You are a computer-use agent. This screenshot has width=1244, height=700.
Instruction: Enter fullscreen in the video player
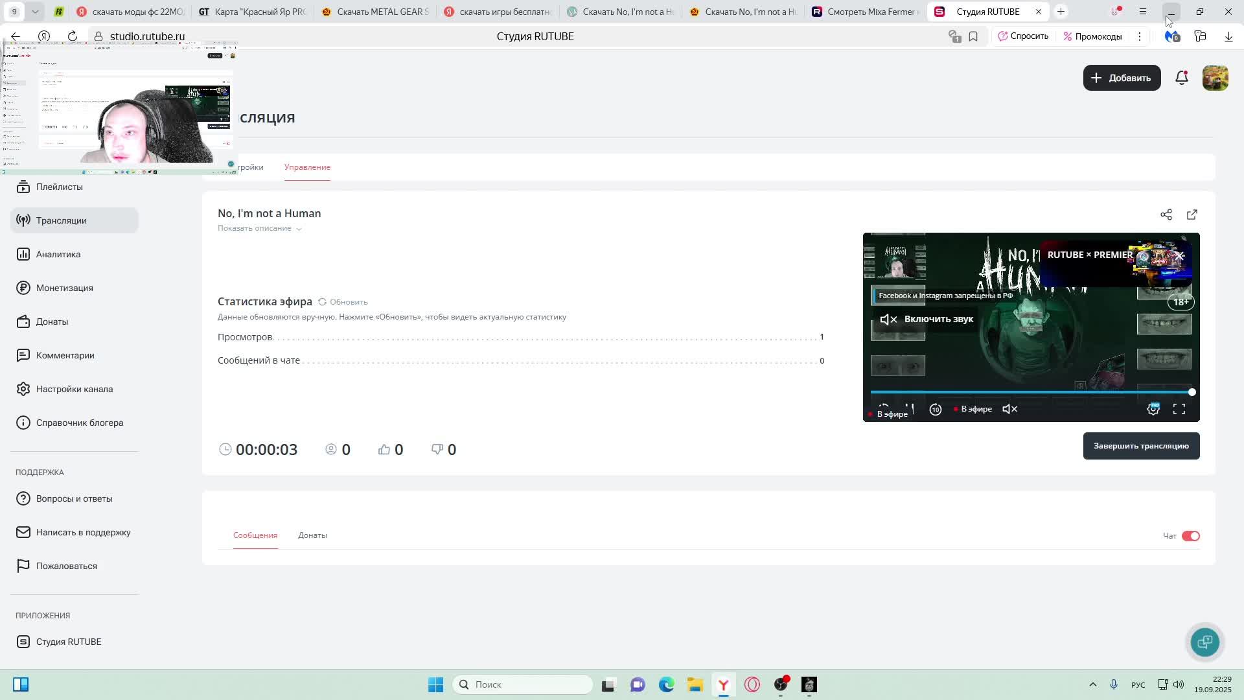pos(1179,409)
